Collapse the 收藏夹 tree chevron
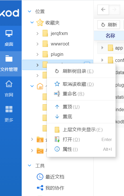Image resolution: width=124 pixels, height=196 pixels. pyautogui.click(x=32, y=23)
